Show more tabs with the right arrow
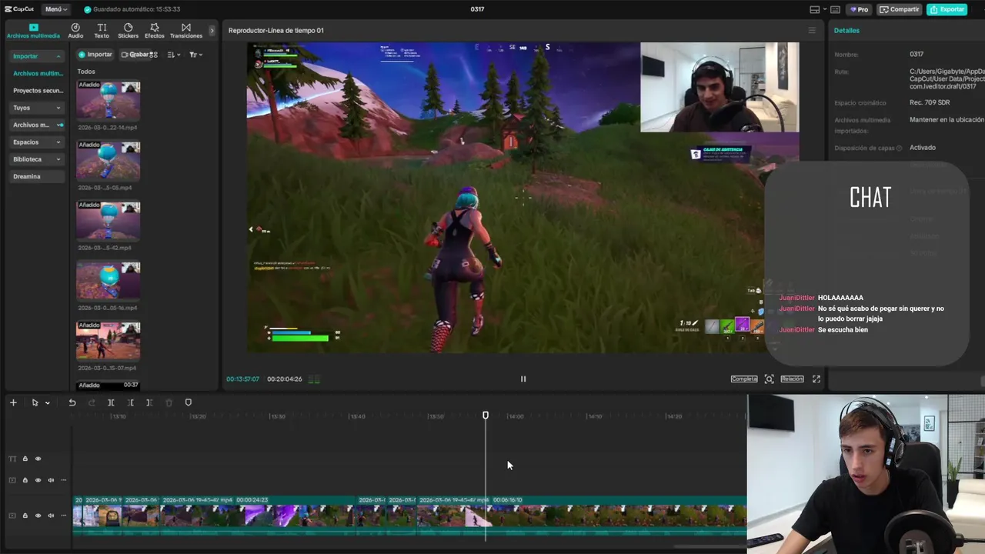985x554 pixels. click(x=212, y=31)
